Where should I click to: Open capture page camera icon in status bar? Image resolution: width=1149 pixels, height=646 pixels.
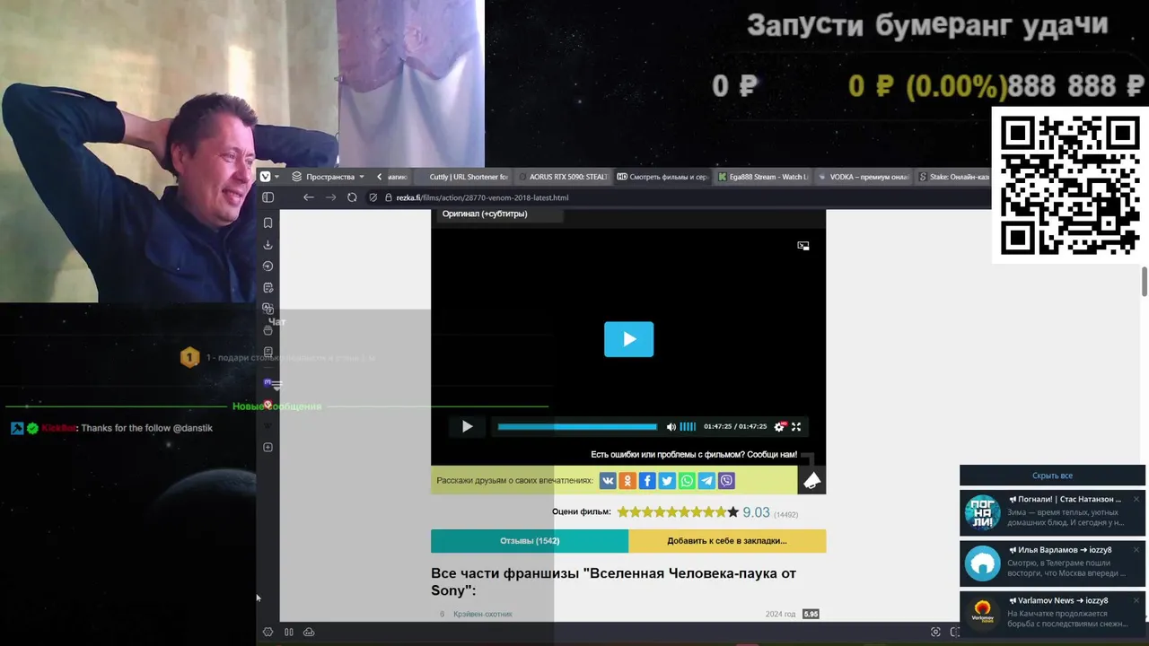point(935,632)
